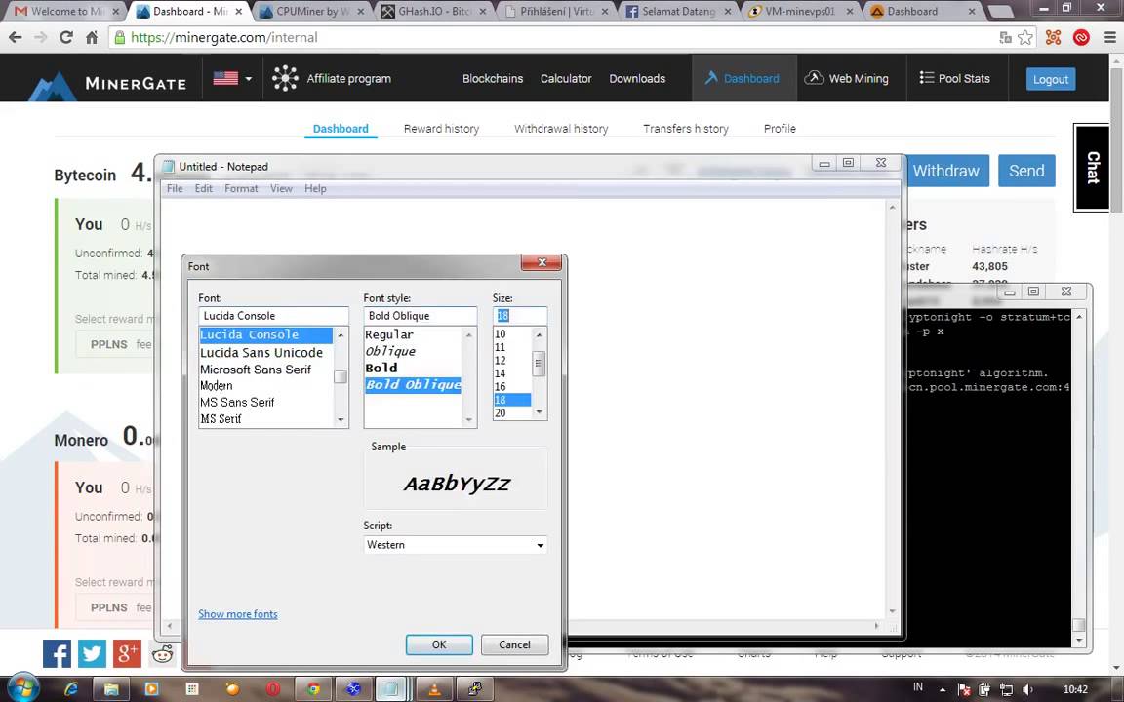Go to Blockchains page
1124x702 pixels.
[493, 79]
